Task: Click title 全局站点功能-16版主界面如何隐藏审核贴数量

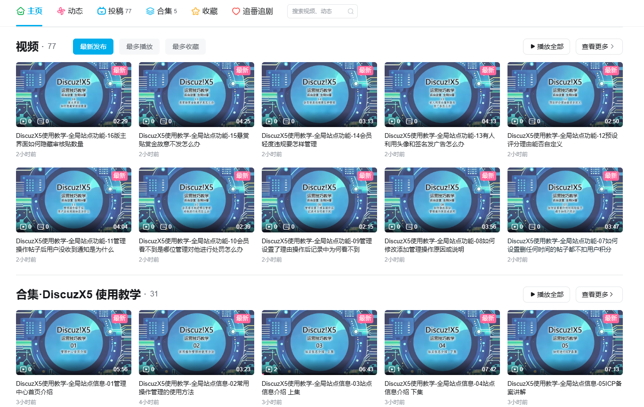Action: [x=72, y=140]
